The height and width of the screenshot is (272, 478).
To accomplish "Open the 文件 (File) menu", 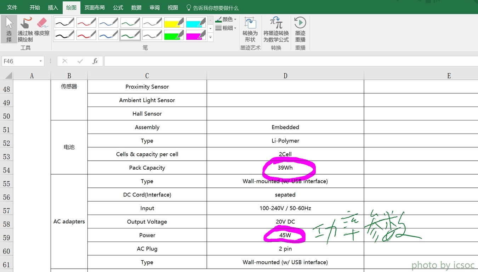I will (x=12, y=7).
